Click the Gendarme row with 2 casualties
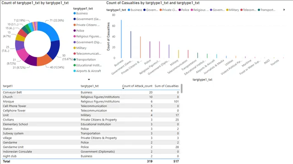The height and width of the screenshot is (164, 293). (91, 143)
